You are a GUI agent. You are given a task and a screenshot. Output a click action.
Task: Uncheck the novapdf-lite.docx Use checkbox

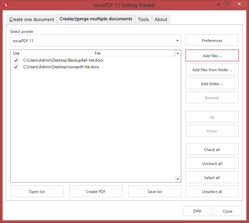click(x=16, y=67)
